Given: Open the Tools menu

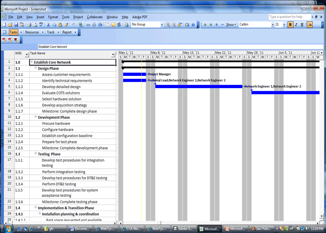Looking at the screenshot, I should (66, 17).
